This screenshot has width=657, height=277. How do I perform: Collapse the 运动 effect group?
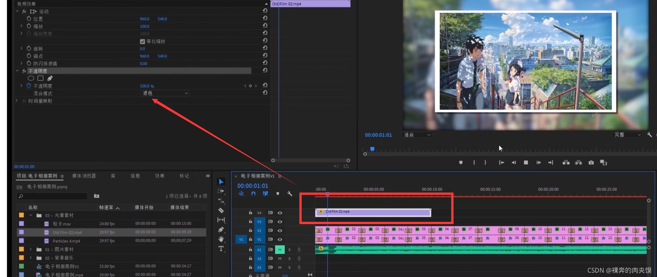[x=17, y=11]
